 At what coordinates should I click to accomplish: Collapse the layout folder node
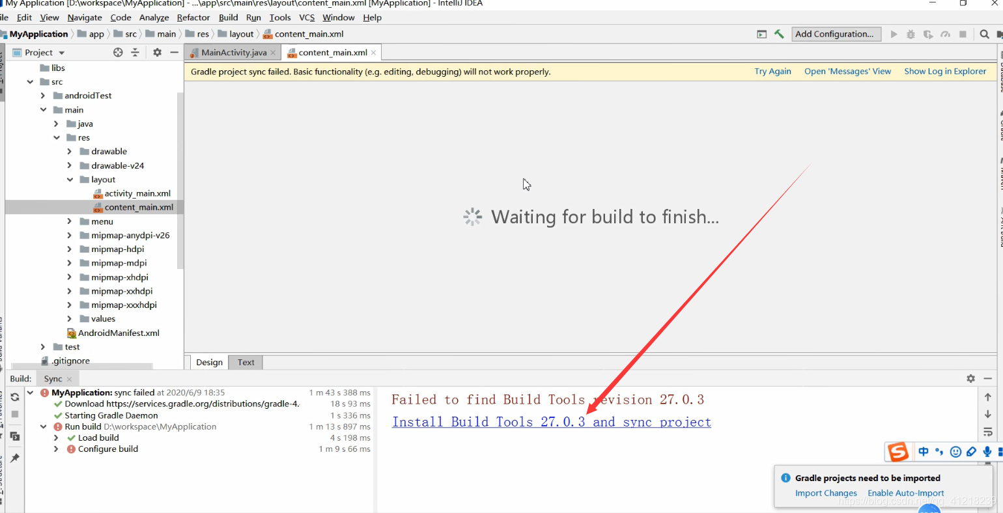(x=70, y=180)
